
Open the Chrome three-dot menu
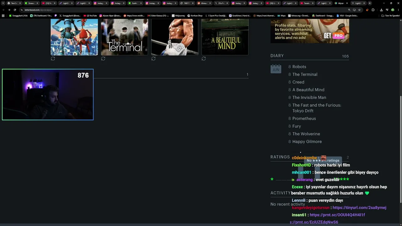click(398, 10)
